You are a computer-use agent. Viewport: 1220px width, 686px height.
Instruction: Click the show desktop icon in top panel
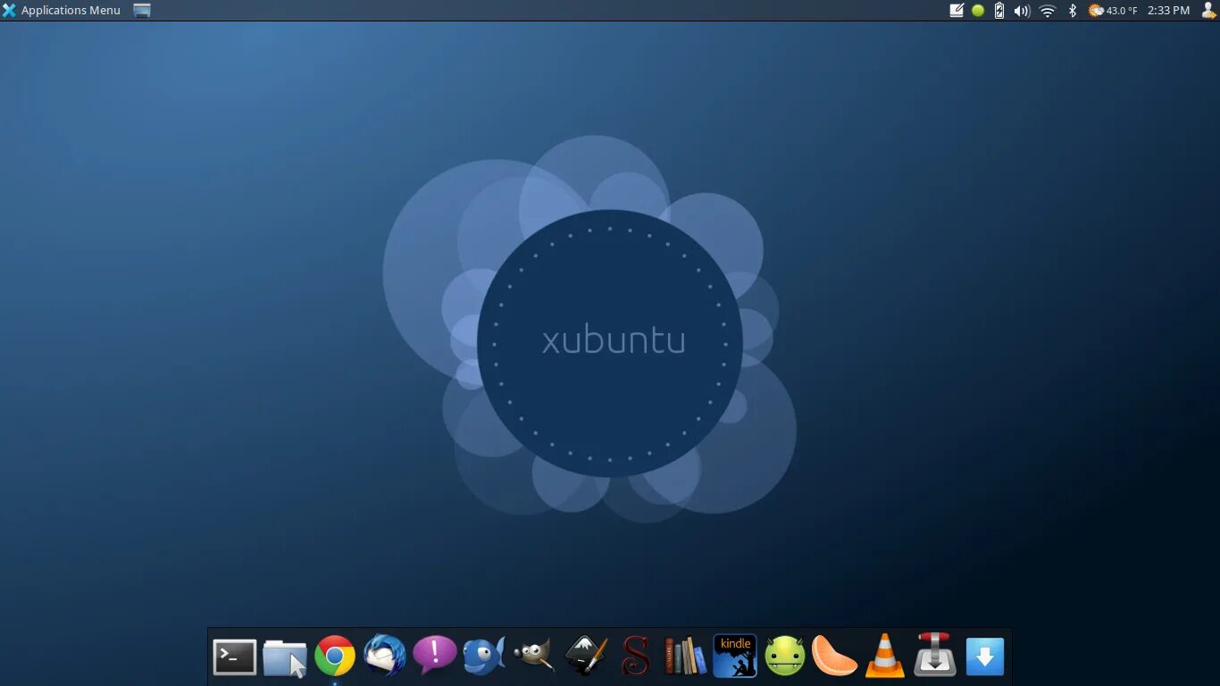(142, 11)
